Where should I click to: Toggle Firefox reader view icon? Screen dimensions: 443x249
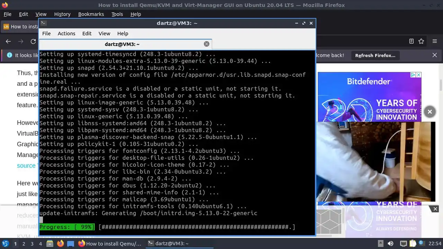[x=412, y=41]
